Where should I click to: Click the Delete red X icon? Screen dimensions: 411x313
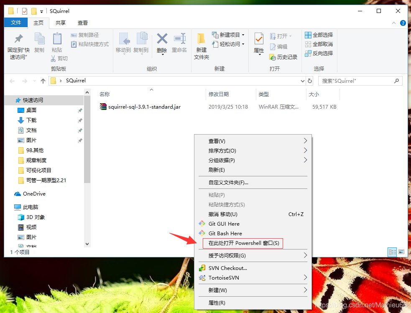[162, 38]
